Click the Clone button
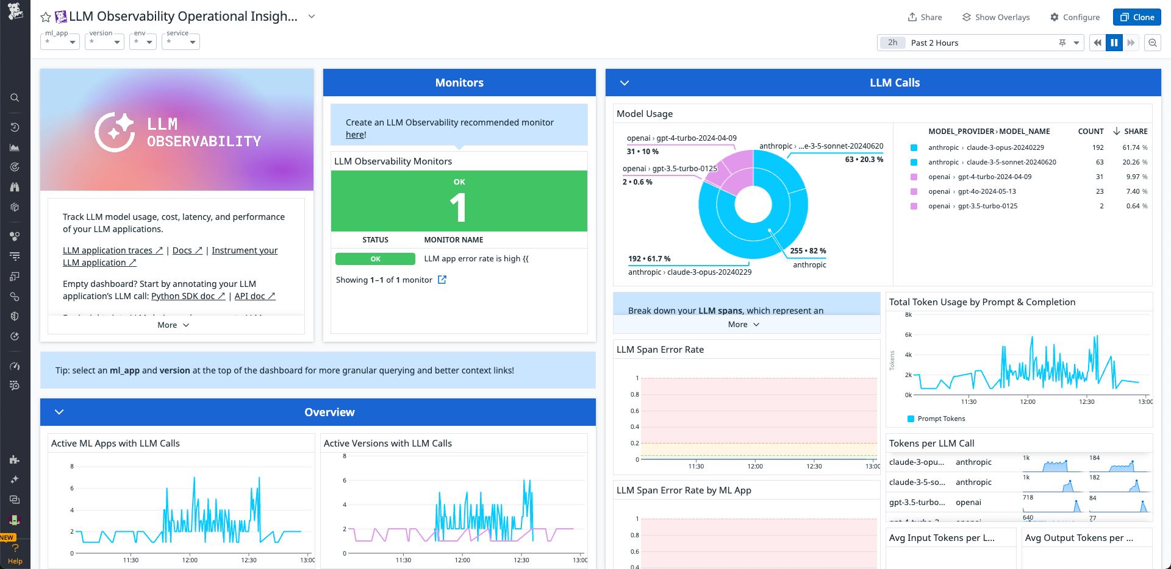 click(x=1136, y=17)
